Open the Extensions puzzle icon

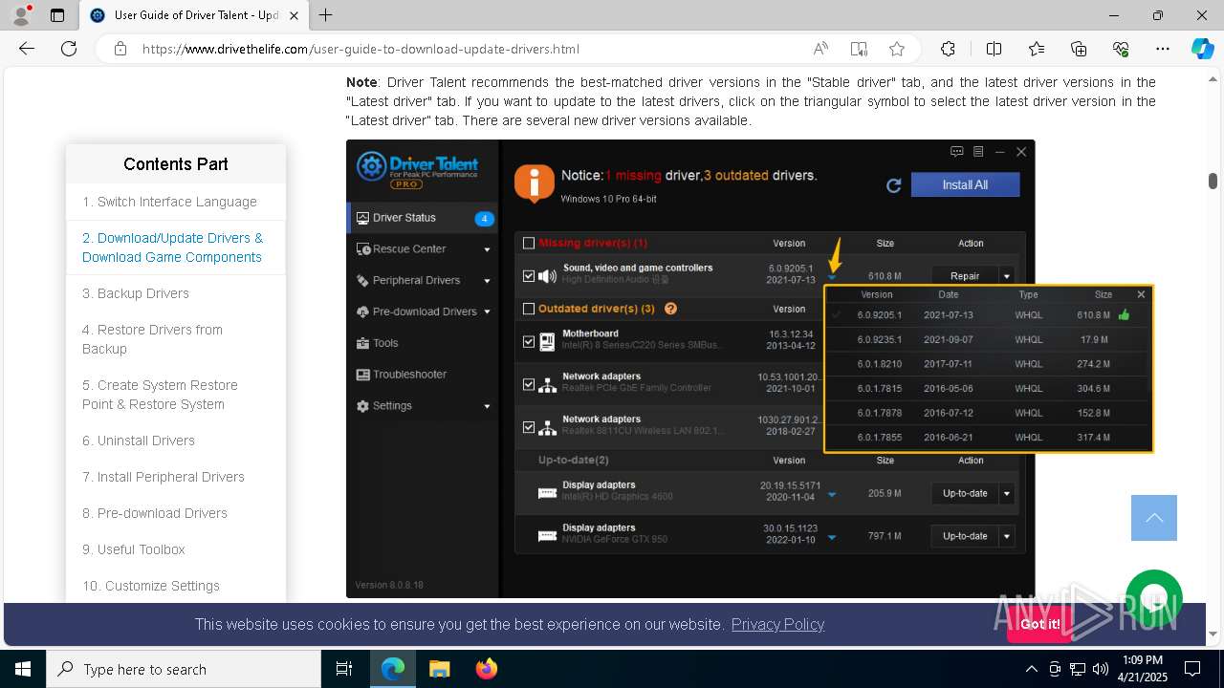(948, 49)
